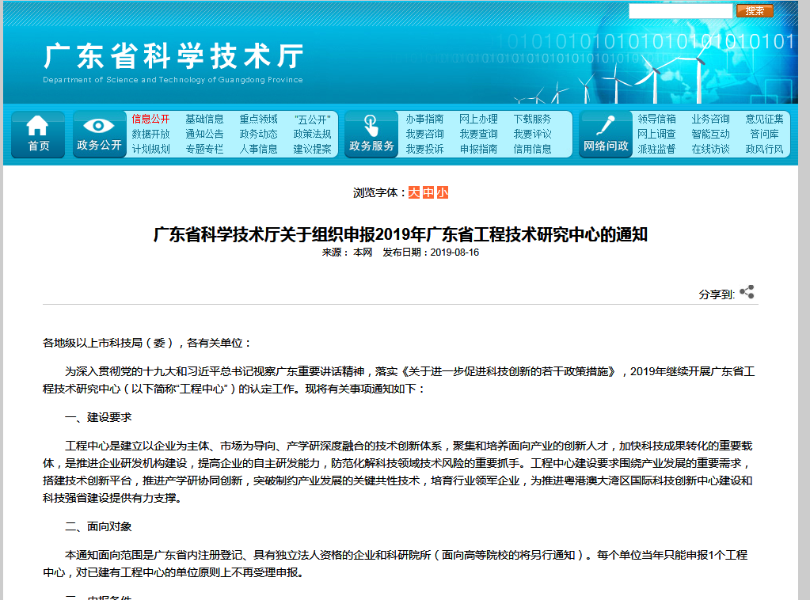
Task: Click inside the search input box
Action: 681,10
